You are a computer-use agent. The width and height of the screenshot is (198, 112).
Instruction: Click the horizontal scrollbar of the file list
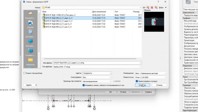90,59
